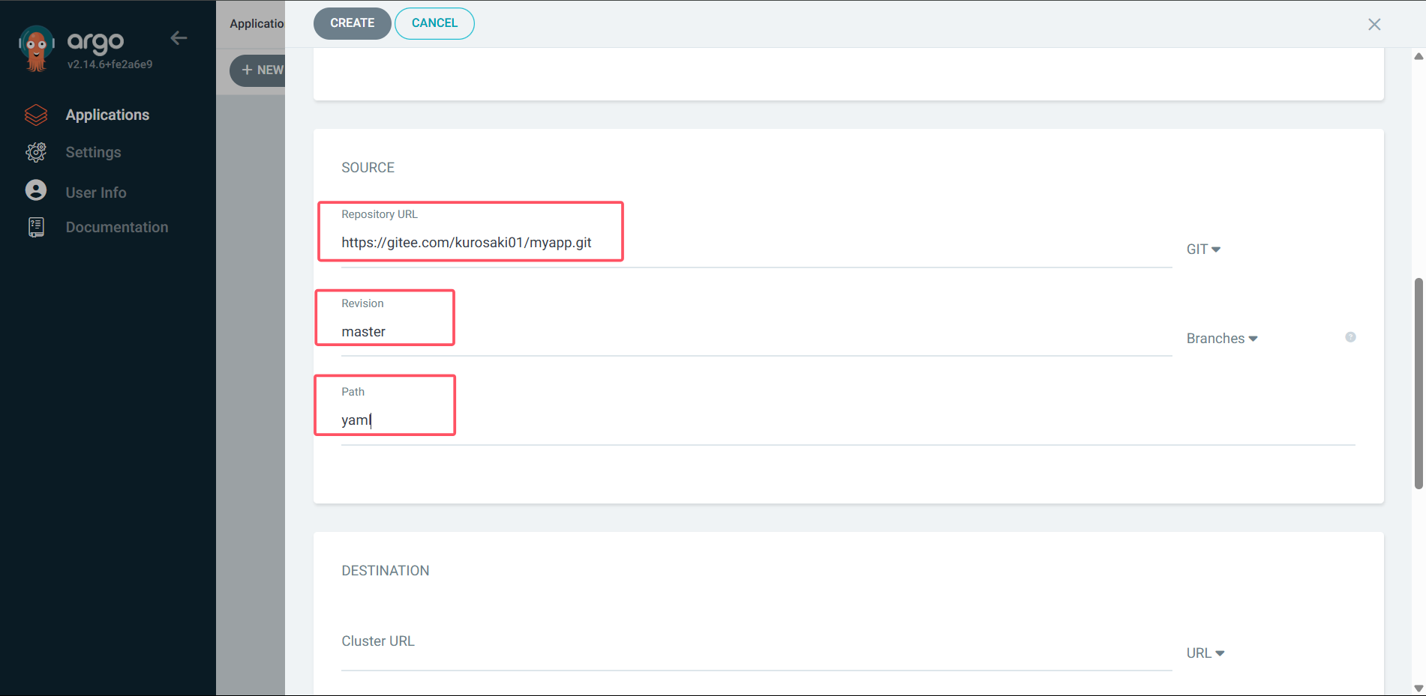1426x696 pixels.
Task: Click the User Info avatar icon
Action: (x=36, y=190)
